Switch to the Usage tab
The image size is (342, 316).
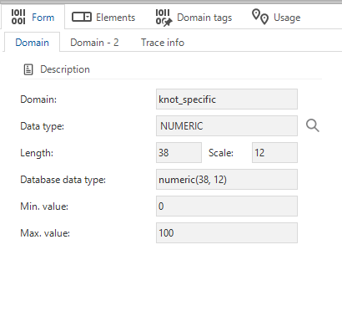click(x=276, y=18)
